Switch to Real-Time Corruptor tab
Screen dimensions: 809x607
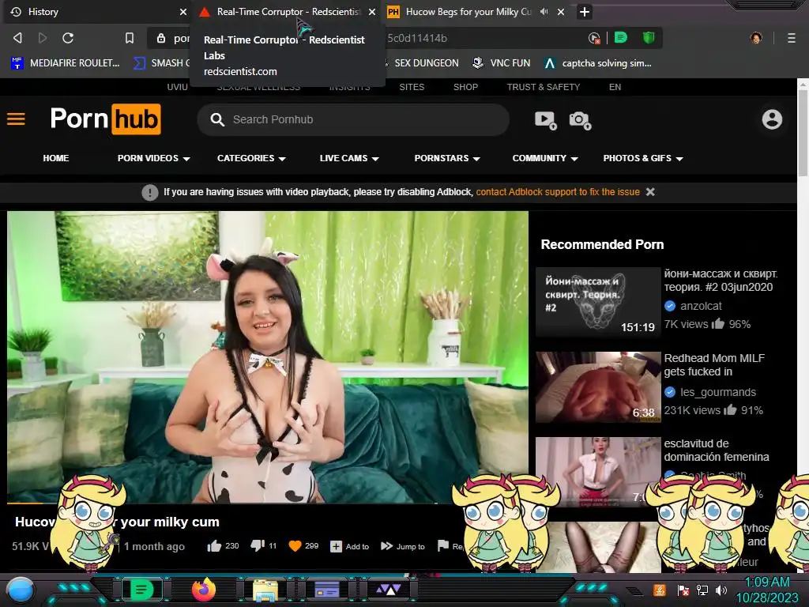point(287,12)
